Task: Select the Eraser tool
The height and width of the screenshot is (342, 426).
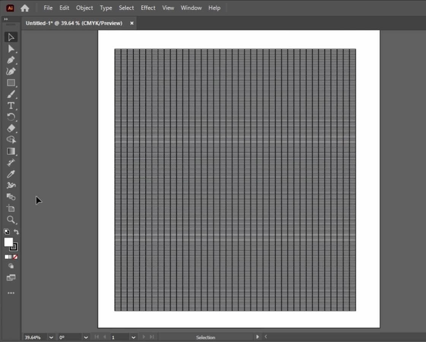Action: tap(11, 128)
